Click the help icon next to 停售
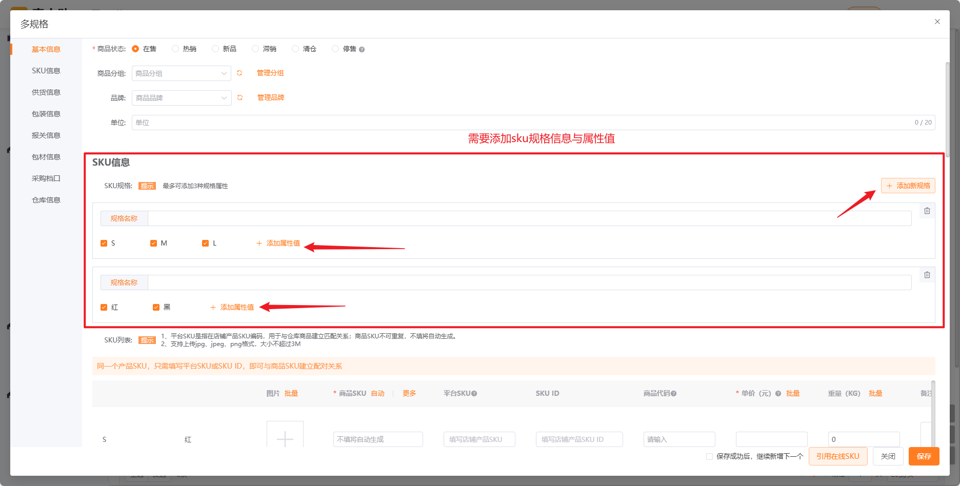The height and width of the screenshot is (486, 960). 362,50
